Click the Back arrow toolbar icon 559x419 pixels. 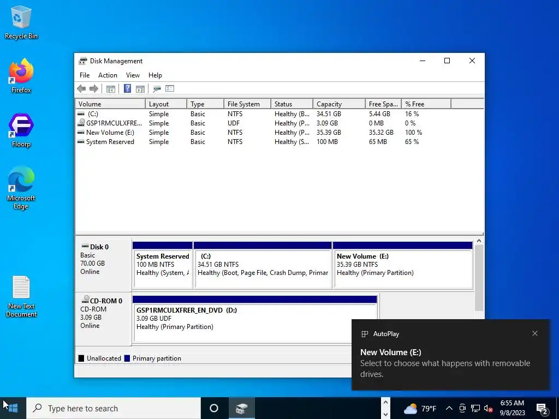click(x=81, y=89)
